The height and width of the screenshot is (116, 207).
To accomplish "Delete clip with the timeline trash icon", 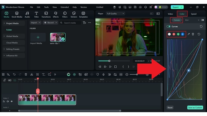I will coord(26,74).
